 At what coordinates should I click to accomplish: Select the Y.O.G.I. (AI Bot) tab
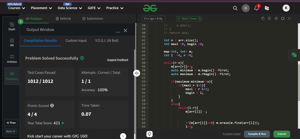(107, 40)
